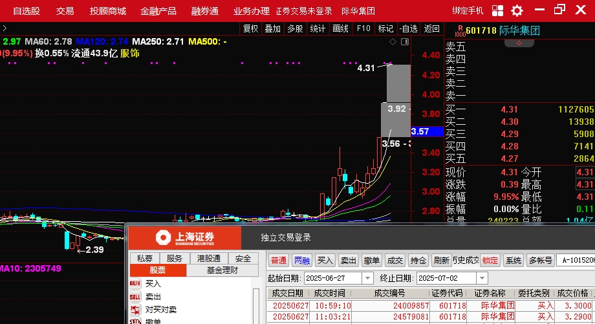Click the 卖出 button in trade toolbar
The image size is (595, 324).
(x=349, y=260)
